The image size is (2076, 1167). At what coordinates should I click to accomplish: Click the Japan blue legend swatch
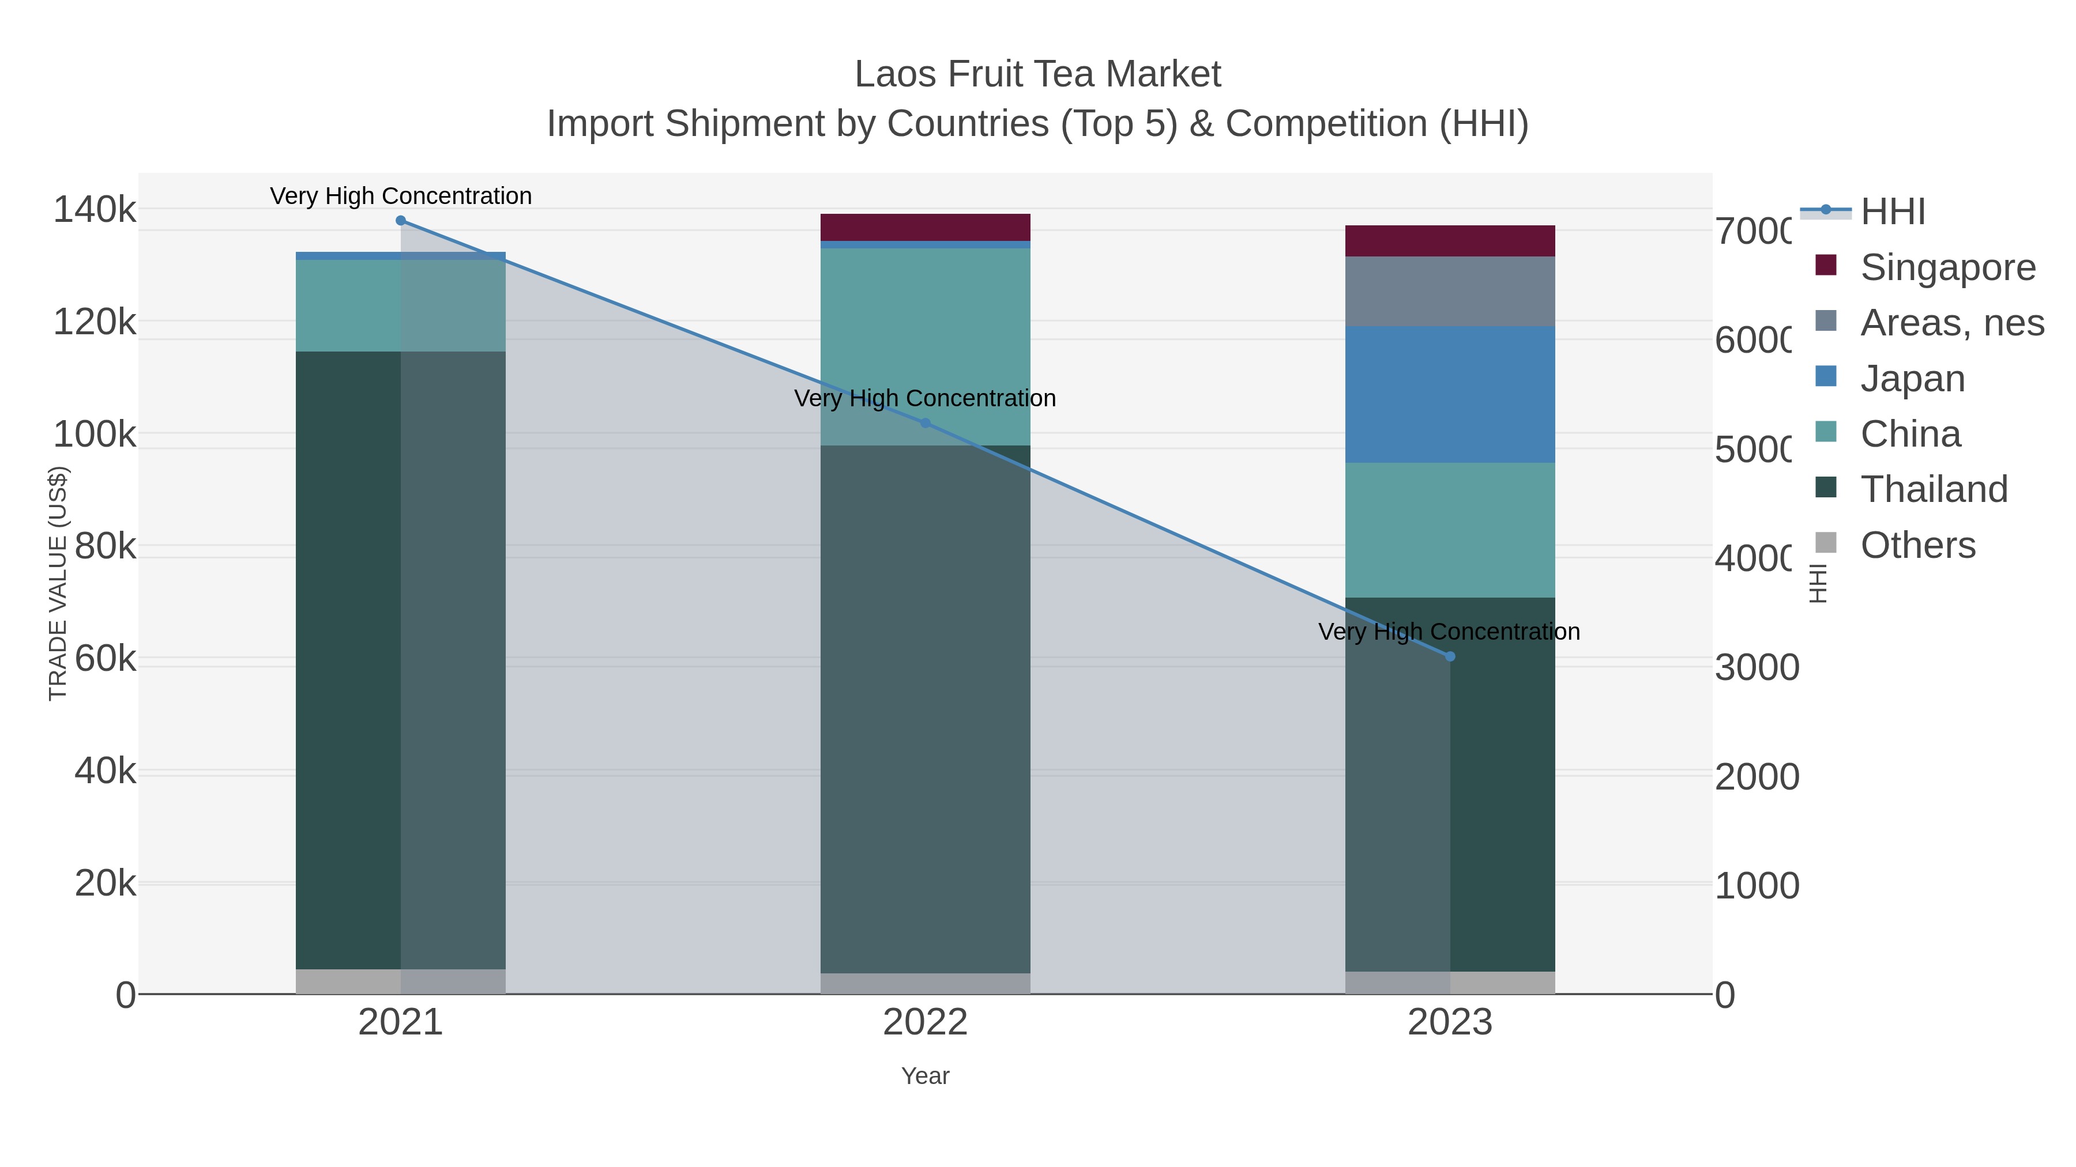pos(1825,376)
